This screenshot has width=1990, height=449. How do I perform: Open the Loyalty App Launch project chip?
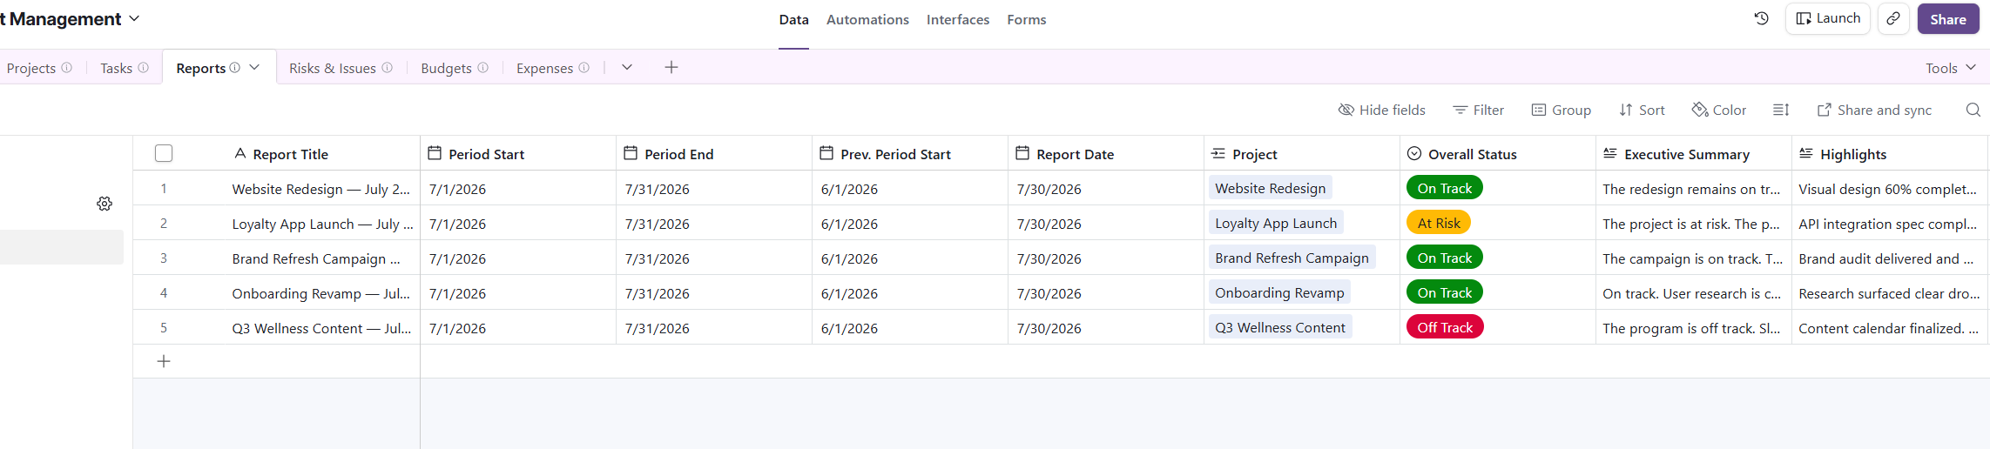[1276, 223]
